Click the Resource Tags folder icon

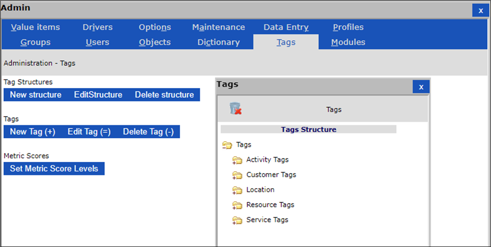(237, 206)
